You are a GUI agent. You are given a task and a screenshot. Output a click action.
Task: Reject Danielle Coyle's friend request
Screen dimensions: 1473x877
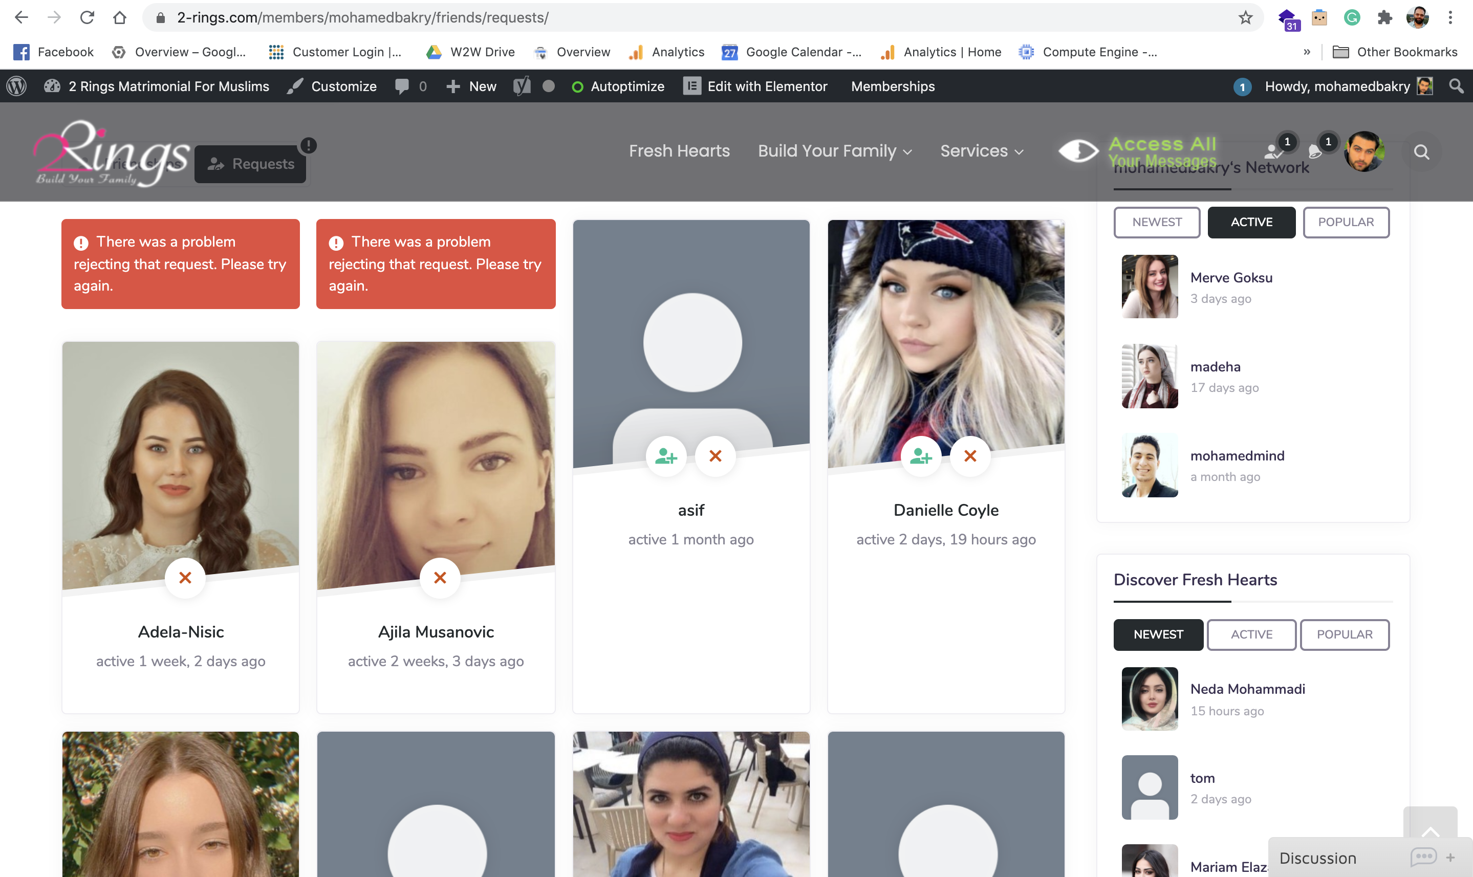tap(970, 455)
